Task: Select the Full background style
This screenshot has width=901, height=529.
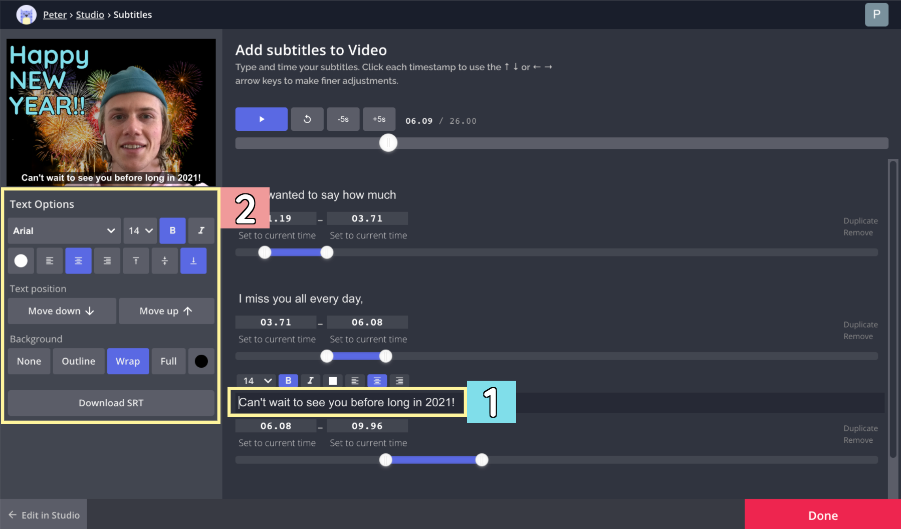Action: [x=168, y=361]
